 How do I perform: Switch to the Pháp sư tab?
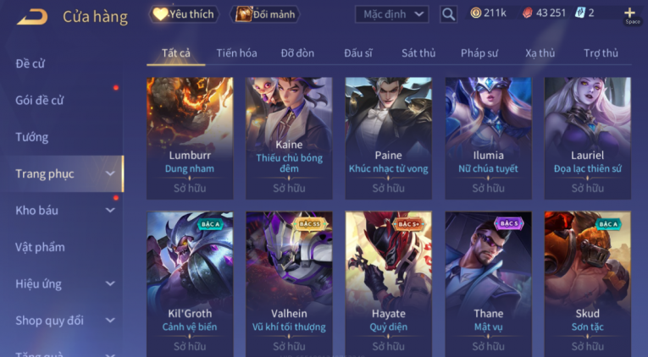coord(479,53)
